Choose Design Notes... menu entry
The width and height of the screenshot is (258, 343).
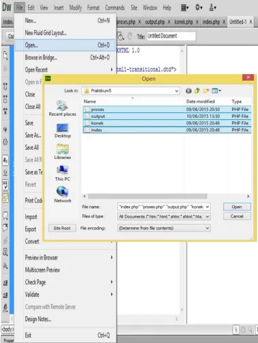[66, 319]
